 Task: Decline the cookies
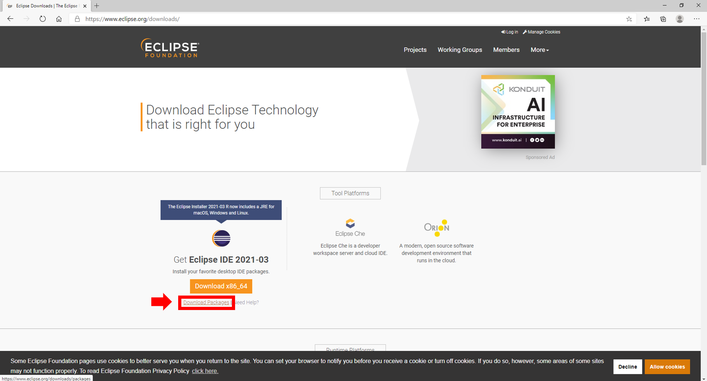pos(627,367)
